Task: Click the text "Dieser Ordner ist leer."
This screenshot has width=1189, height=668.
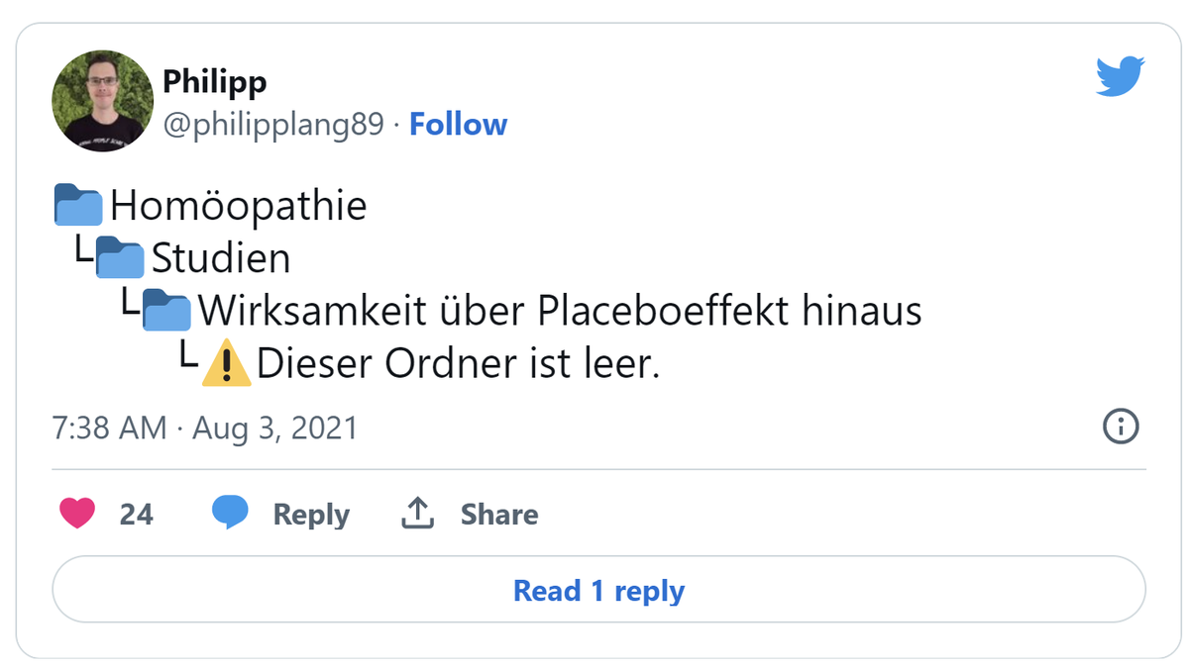Action: (x=458, y=365)
